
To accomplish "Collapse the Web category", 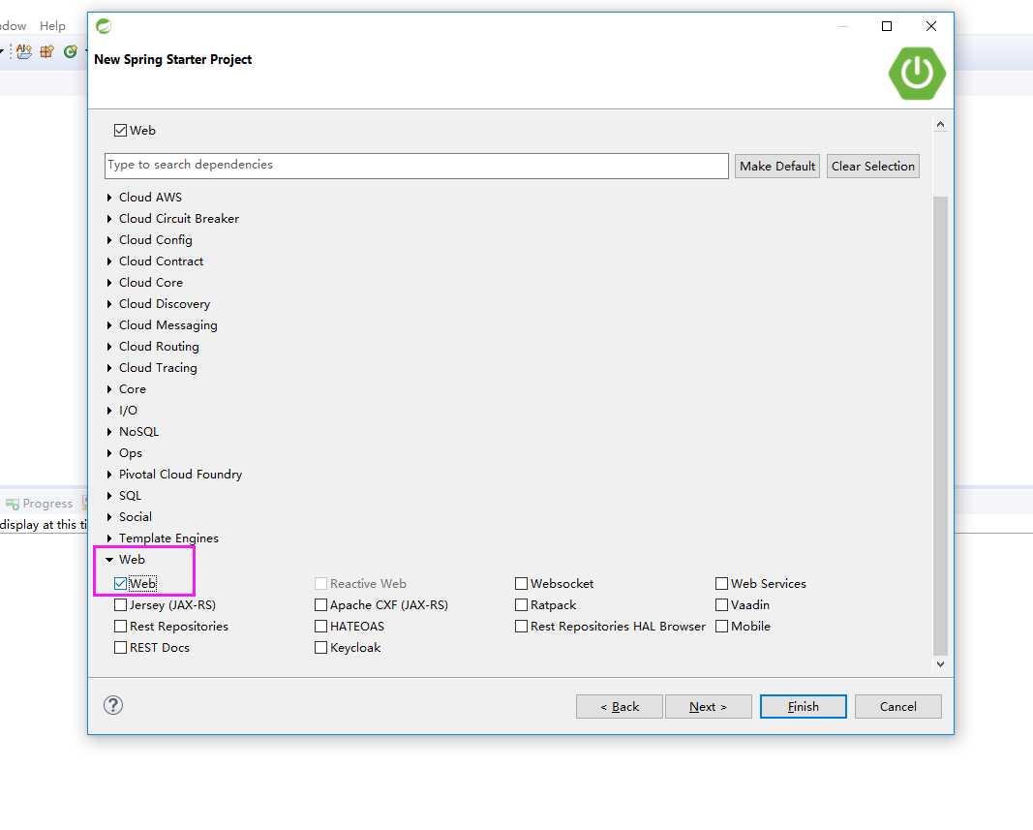I will (109, 560).
